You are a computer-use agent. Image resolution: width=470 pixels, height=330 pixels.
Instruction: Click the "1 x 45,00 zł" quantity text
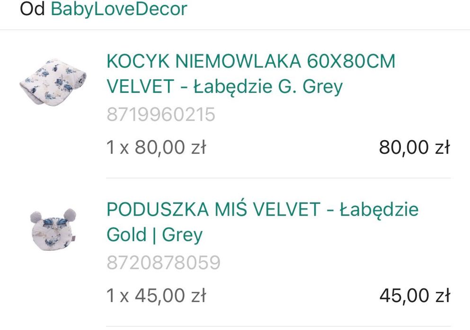click(156, 296)
